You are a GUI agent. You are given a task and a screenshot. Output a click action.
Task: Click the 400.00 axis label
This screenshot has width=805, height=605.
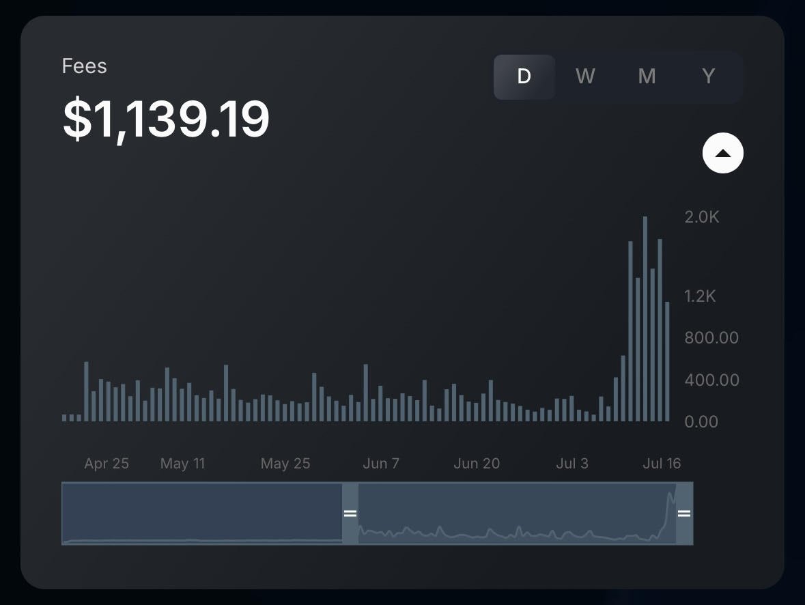711,380
